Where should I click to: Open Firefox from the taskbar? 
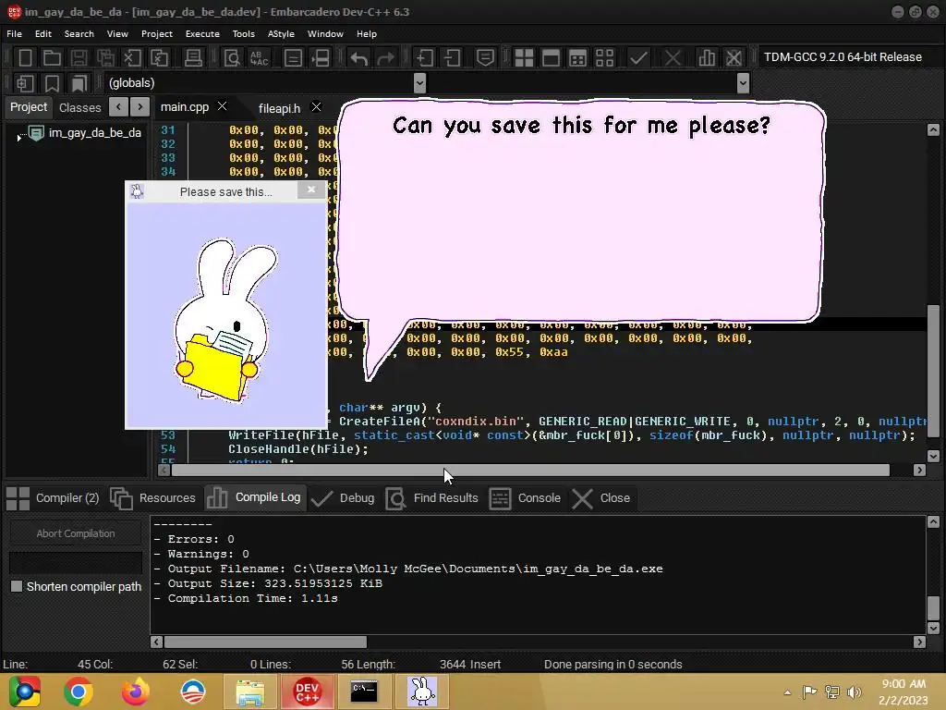(135, 692)
